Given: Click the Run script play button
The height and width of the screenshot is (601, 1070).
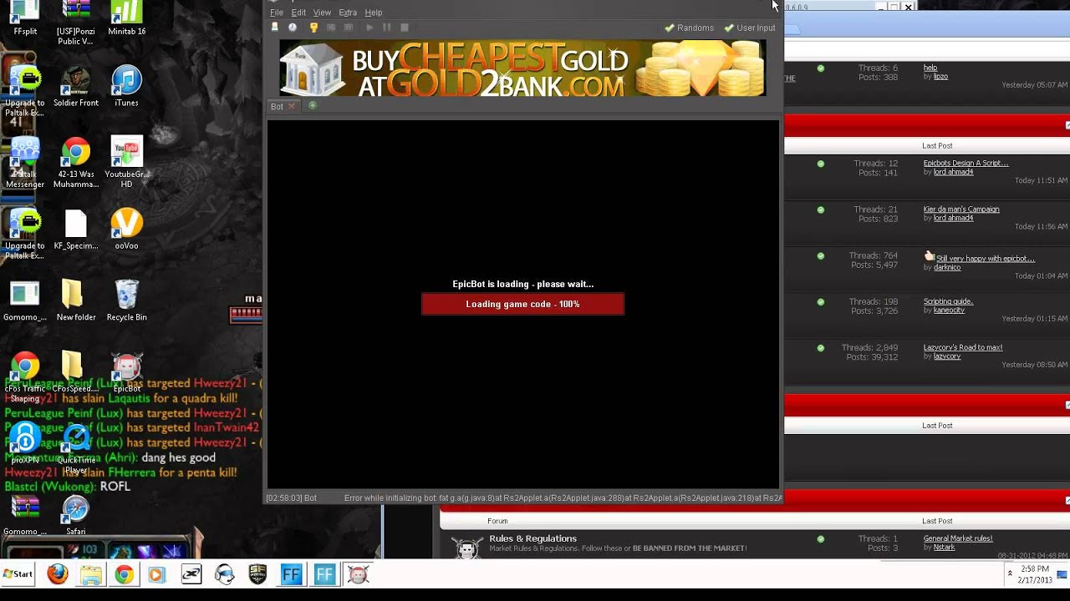Looking at the screenshot, I should pos(369,28).
